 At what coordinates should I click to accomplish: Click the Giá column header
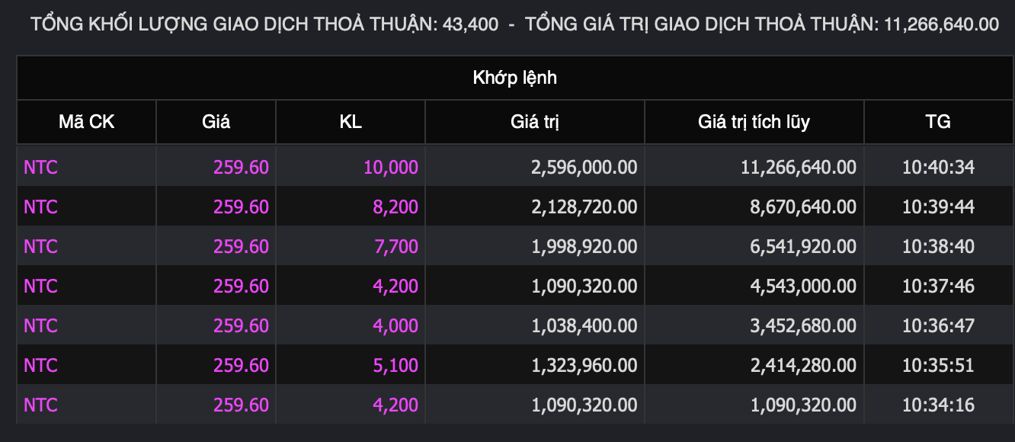pyautogui.click(x=216, y=122)
